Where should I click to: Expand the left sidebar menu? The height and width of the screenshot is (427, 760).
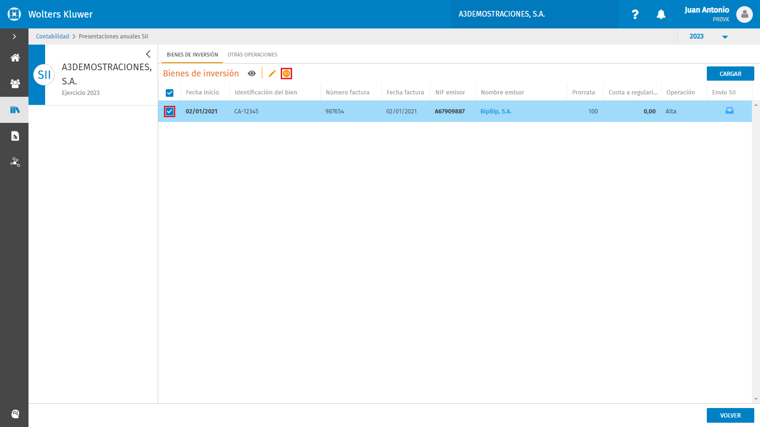coord(14,37)
